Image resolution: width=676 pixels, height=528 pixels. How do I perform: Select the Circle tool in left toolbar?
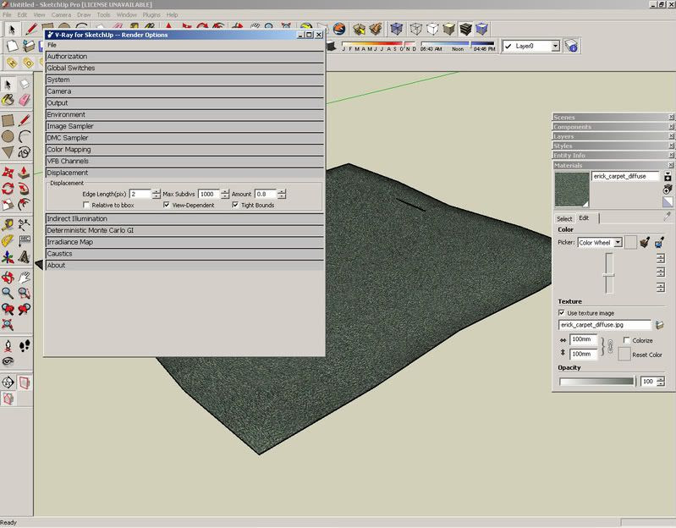click(8, 136)
